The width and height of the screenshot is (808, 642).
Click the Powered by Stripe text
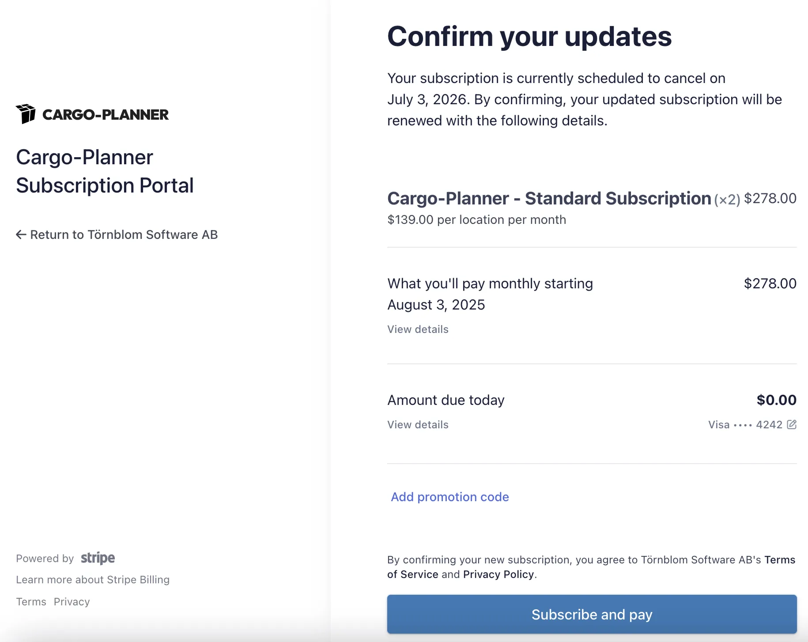45,558
